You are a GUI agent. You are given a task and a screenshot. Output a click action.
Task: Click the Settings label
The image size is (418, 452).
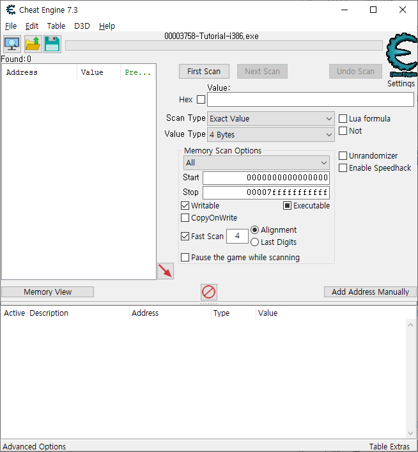click(401, 84)
